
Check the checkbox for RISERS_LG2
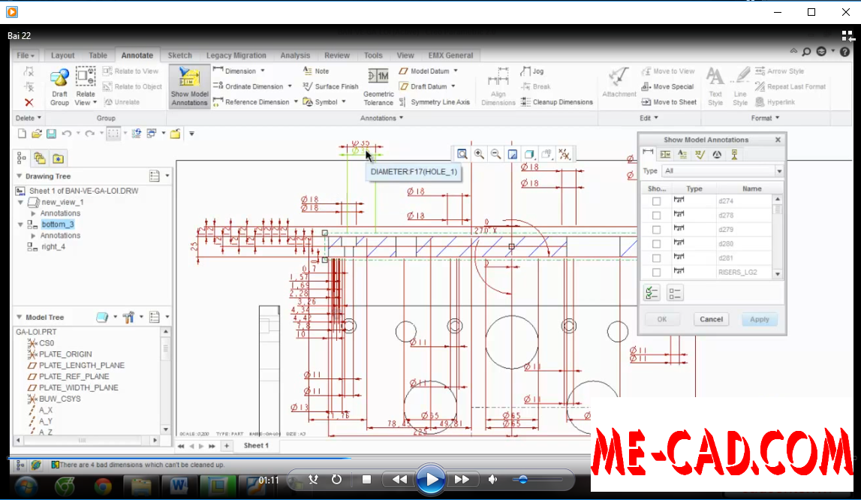point(657,271)
